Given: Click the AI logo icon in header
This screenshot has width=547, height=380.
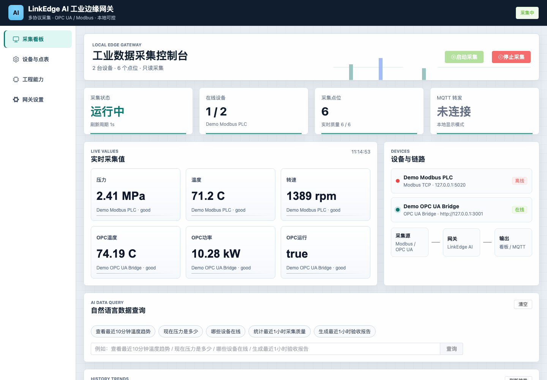Looking at the screenshot, I should pyautogui.click(x=16, y=13).
